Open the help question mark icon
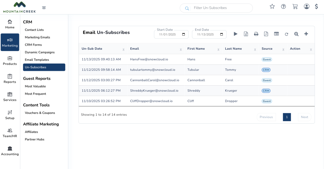324x169 pixels. click(x=283, y=7)
